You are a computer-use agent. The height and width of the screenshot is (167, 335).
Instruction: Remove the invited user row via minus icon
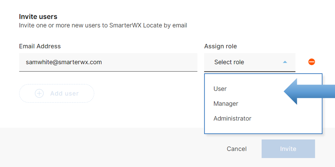(312, 62)
